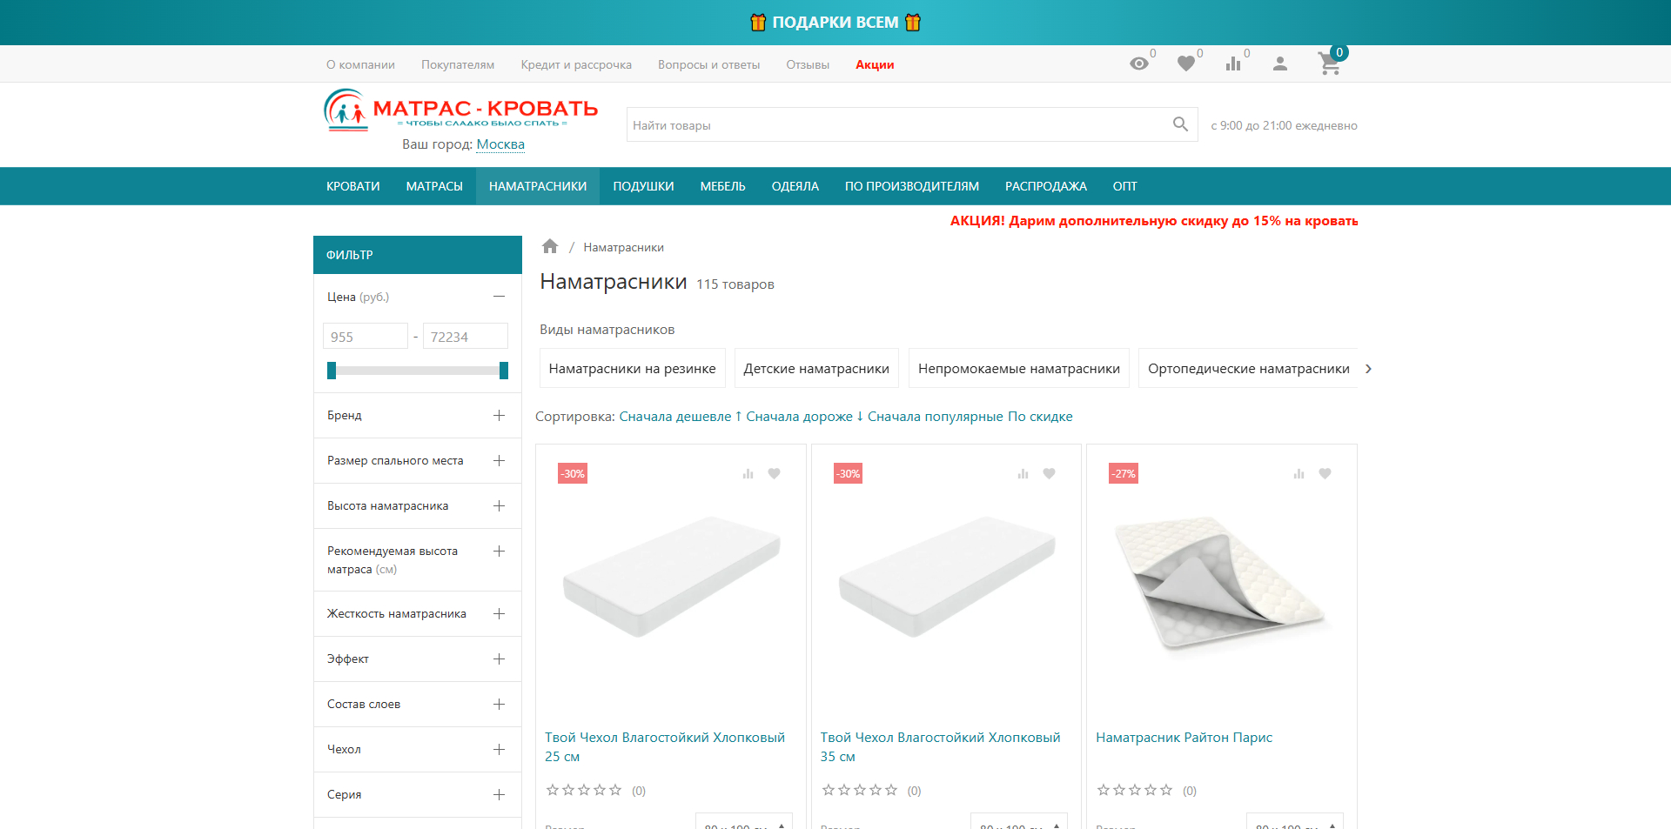This screenshot has height=829, width=1671.
Task: Open viewed items eye icon
Action: click(1138, 64)
